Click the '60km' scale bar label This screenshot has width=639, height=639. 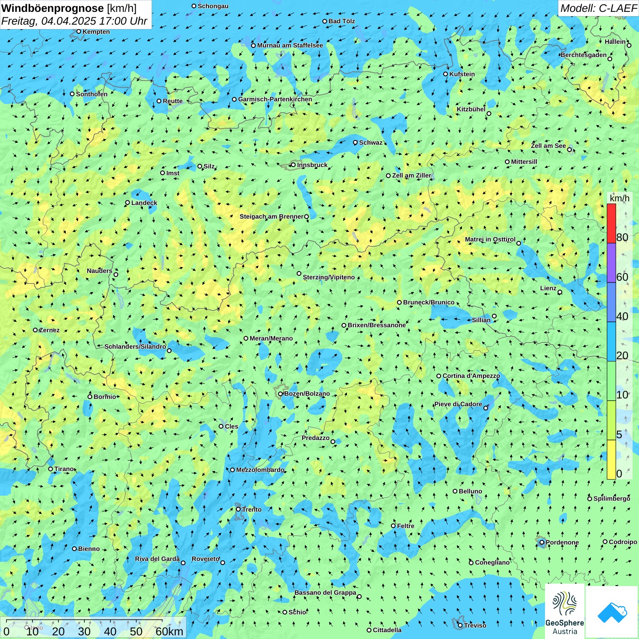tap(169, 631)
